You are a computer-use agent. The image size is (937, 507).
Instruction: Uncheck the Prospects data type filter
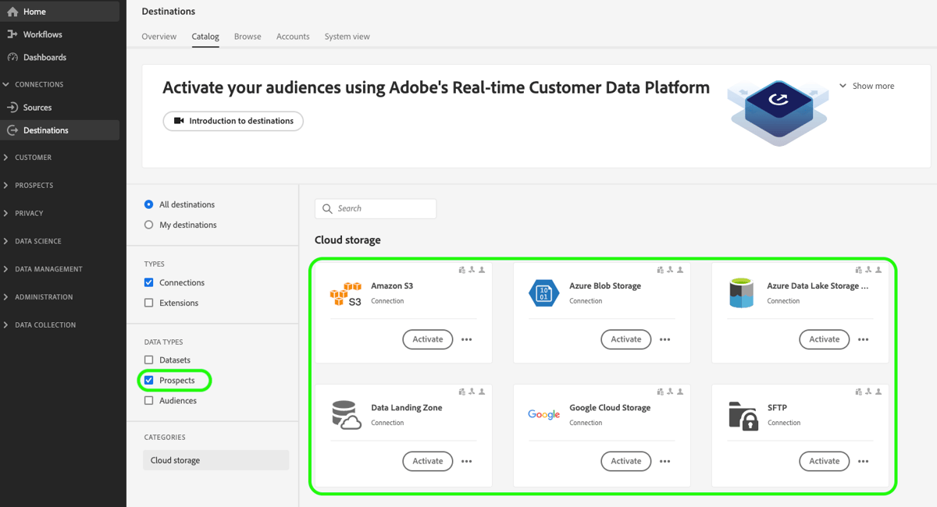pos(148,380)
